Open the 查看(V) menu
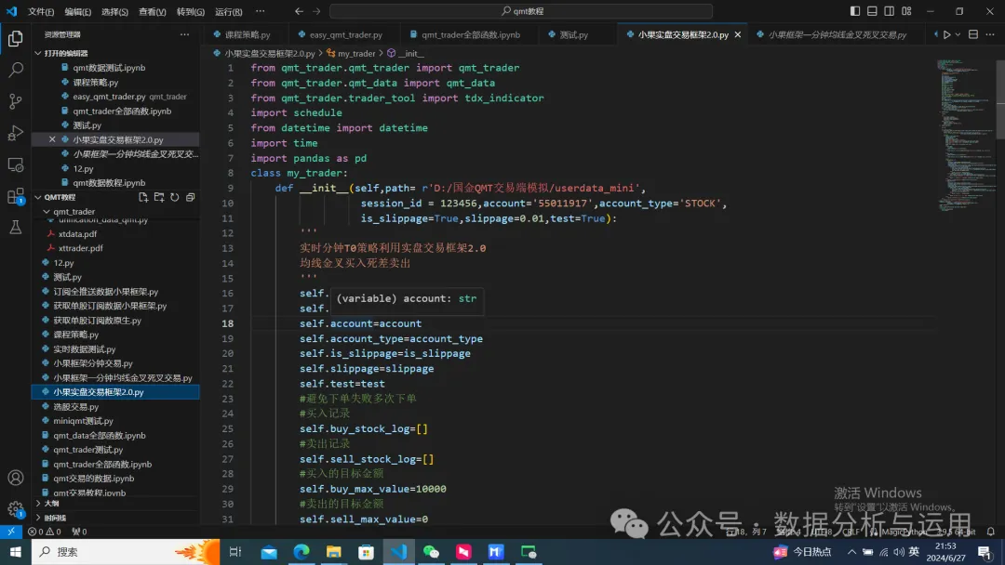This screenshot has width=1005, height=565. point(152,11)
